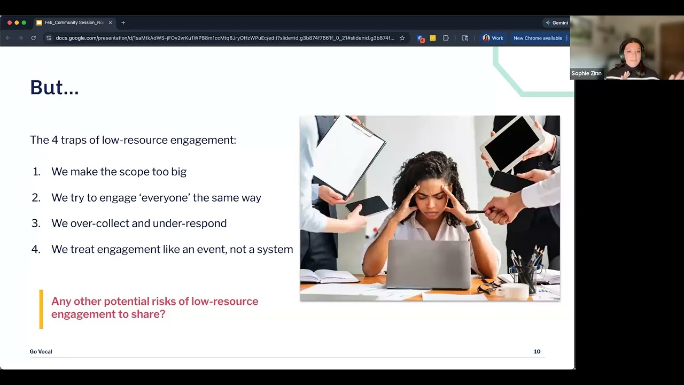Open site information icon in address bar

click(49, 38)
